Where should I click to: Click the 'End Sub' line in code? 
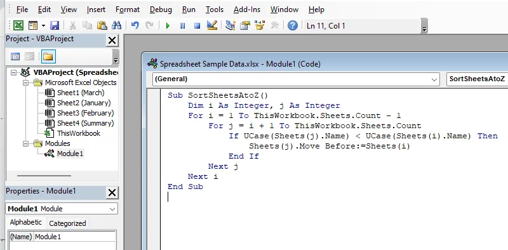185,187
